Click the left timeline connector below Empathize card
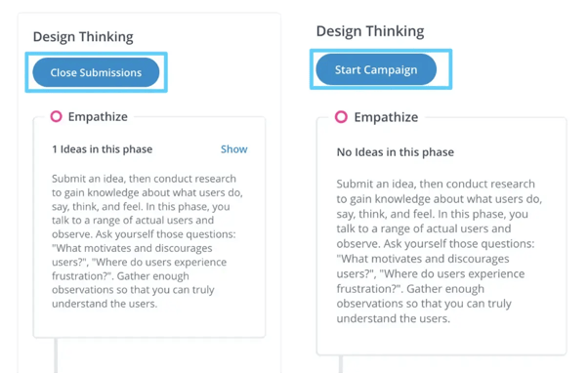Viewport: 588px width, 373px height. [x=56, y=355]
